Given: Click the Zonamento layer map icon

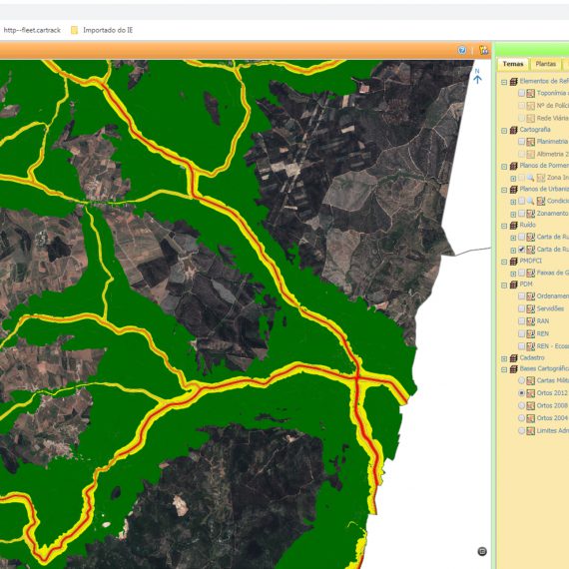Looking at the screenshot, I should point(530,214).
